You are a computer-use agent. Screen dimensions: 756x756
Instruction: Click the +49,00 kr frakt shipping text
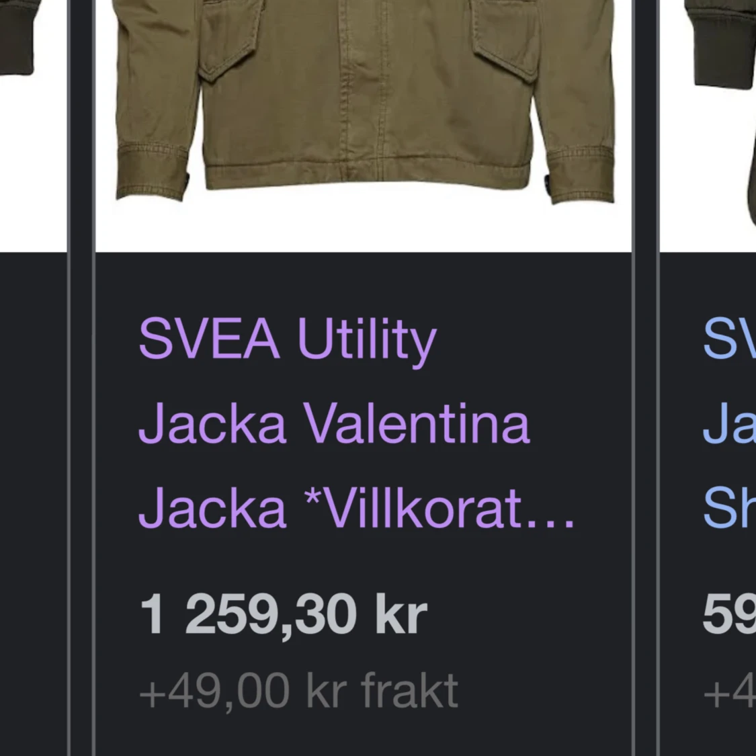[x=298, y=691]
